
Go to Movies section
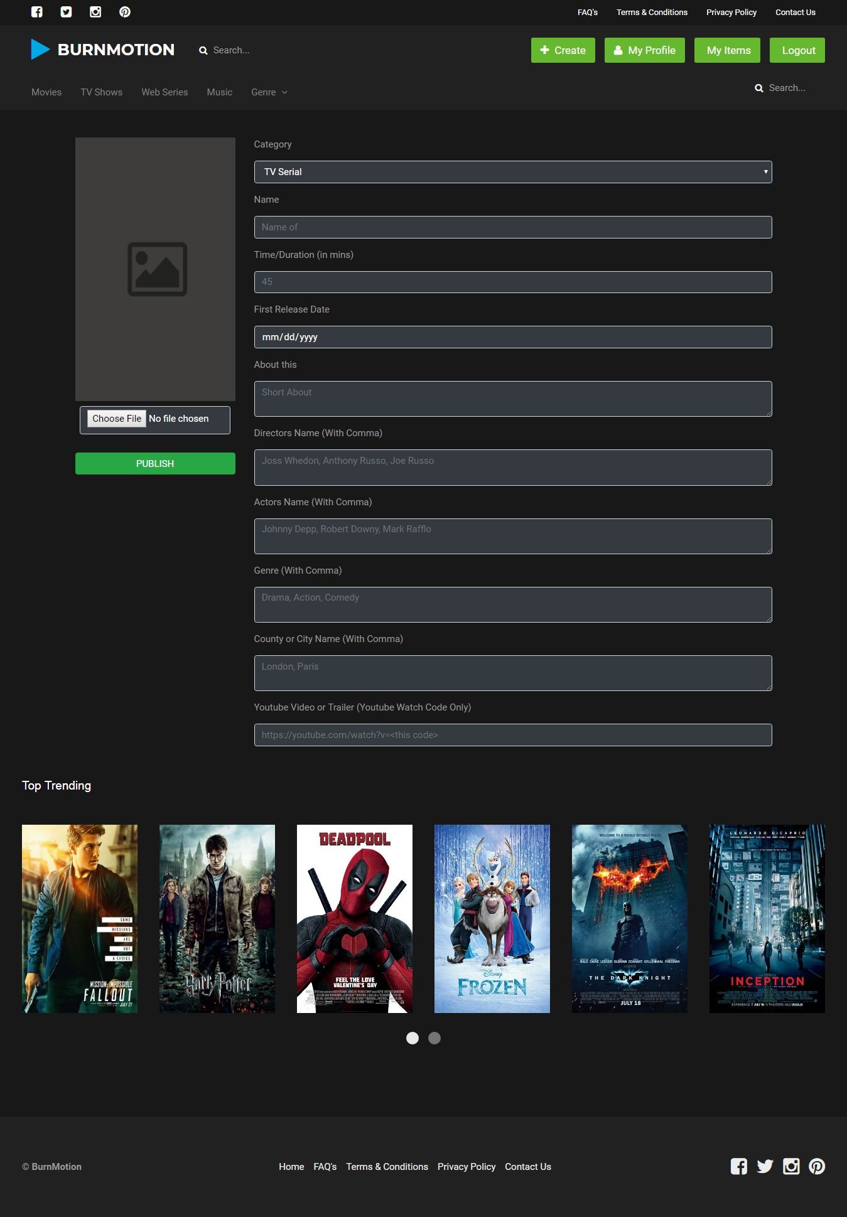(46, 92)
